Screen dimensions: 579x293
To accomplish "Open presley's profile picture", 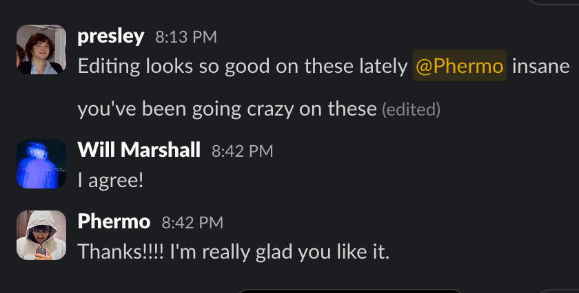I will tap(41, 50).
